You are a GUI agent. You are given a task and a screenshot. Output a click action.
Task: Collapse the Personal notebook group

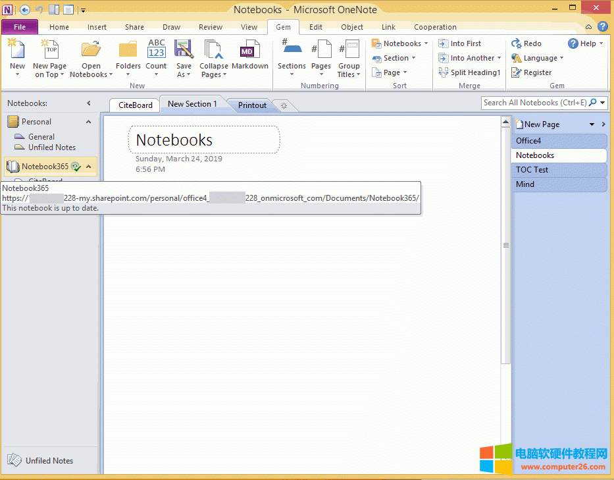pyautogui.click(x=88, y=121)
